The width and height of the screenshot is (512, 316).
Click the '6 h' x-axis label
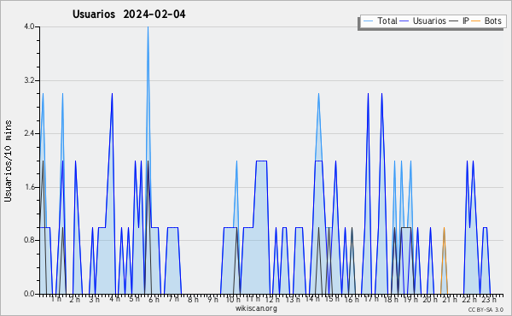point(154,300)
